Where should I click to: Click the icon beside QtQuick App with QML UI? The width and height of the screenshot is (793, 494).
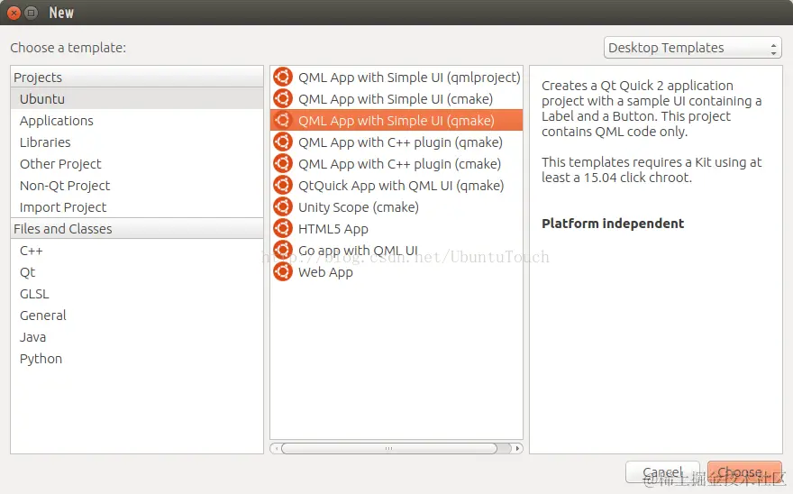pyautogui.click(x=283, y=186)
